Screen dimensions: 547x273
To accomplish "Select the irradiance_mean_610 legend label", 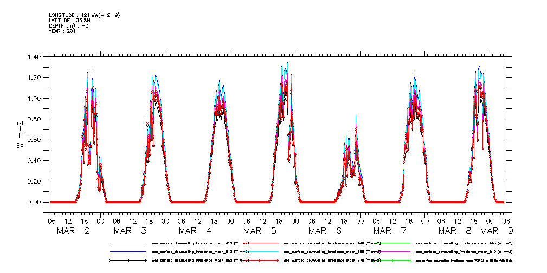I will coord(464,251).
